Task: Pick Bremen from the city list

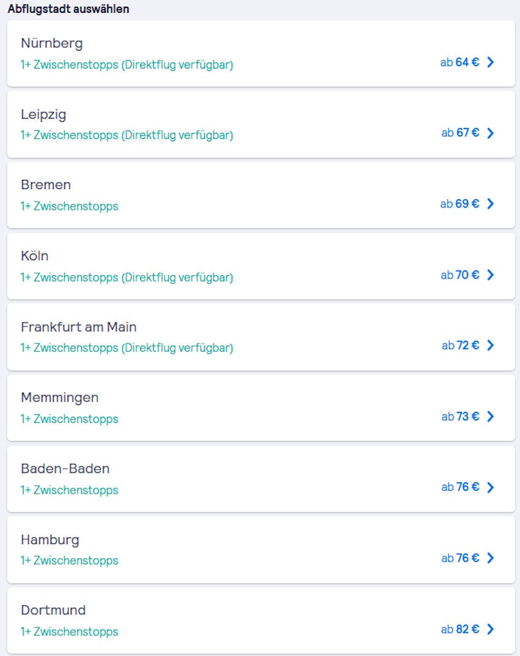Action: pyautogui.click(x=46, y=185)
